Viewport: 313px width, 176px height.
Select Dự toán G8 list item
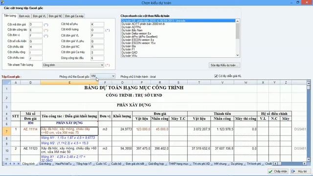coord(178,21)
